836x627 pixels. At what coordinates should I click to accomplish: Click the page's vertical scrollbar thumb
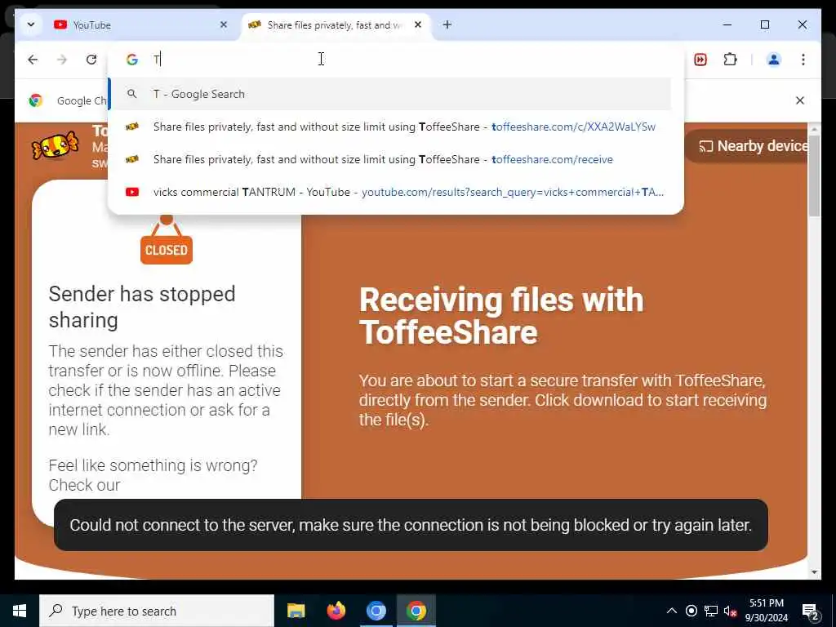814,176
